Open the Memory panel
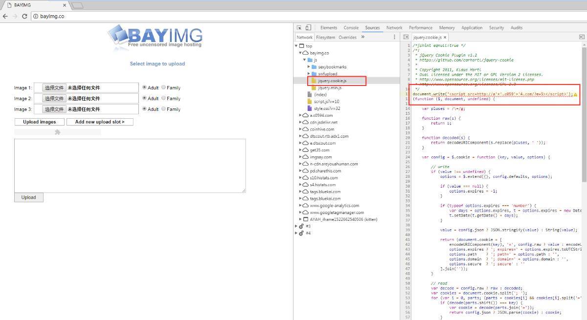The width and height of the screenshot is (587, 320). pyautogui.click(x=447, y=28)
